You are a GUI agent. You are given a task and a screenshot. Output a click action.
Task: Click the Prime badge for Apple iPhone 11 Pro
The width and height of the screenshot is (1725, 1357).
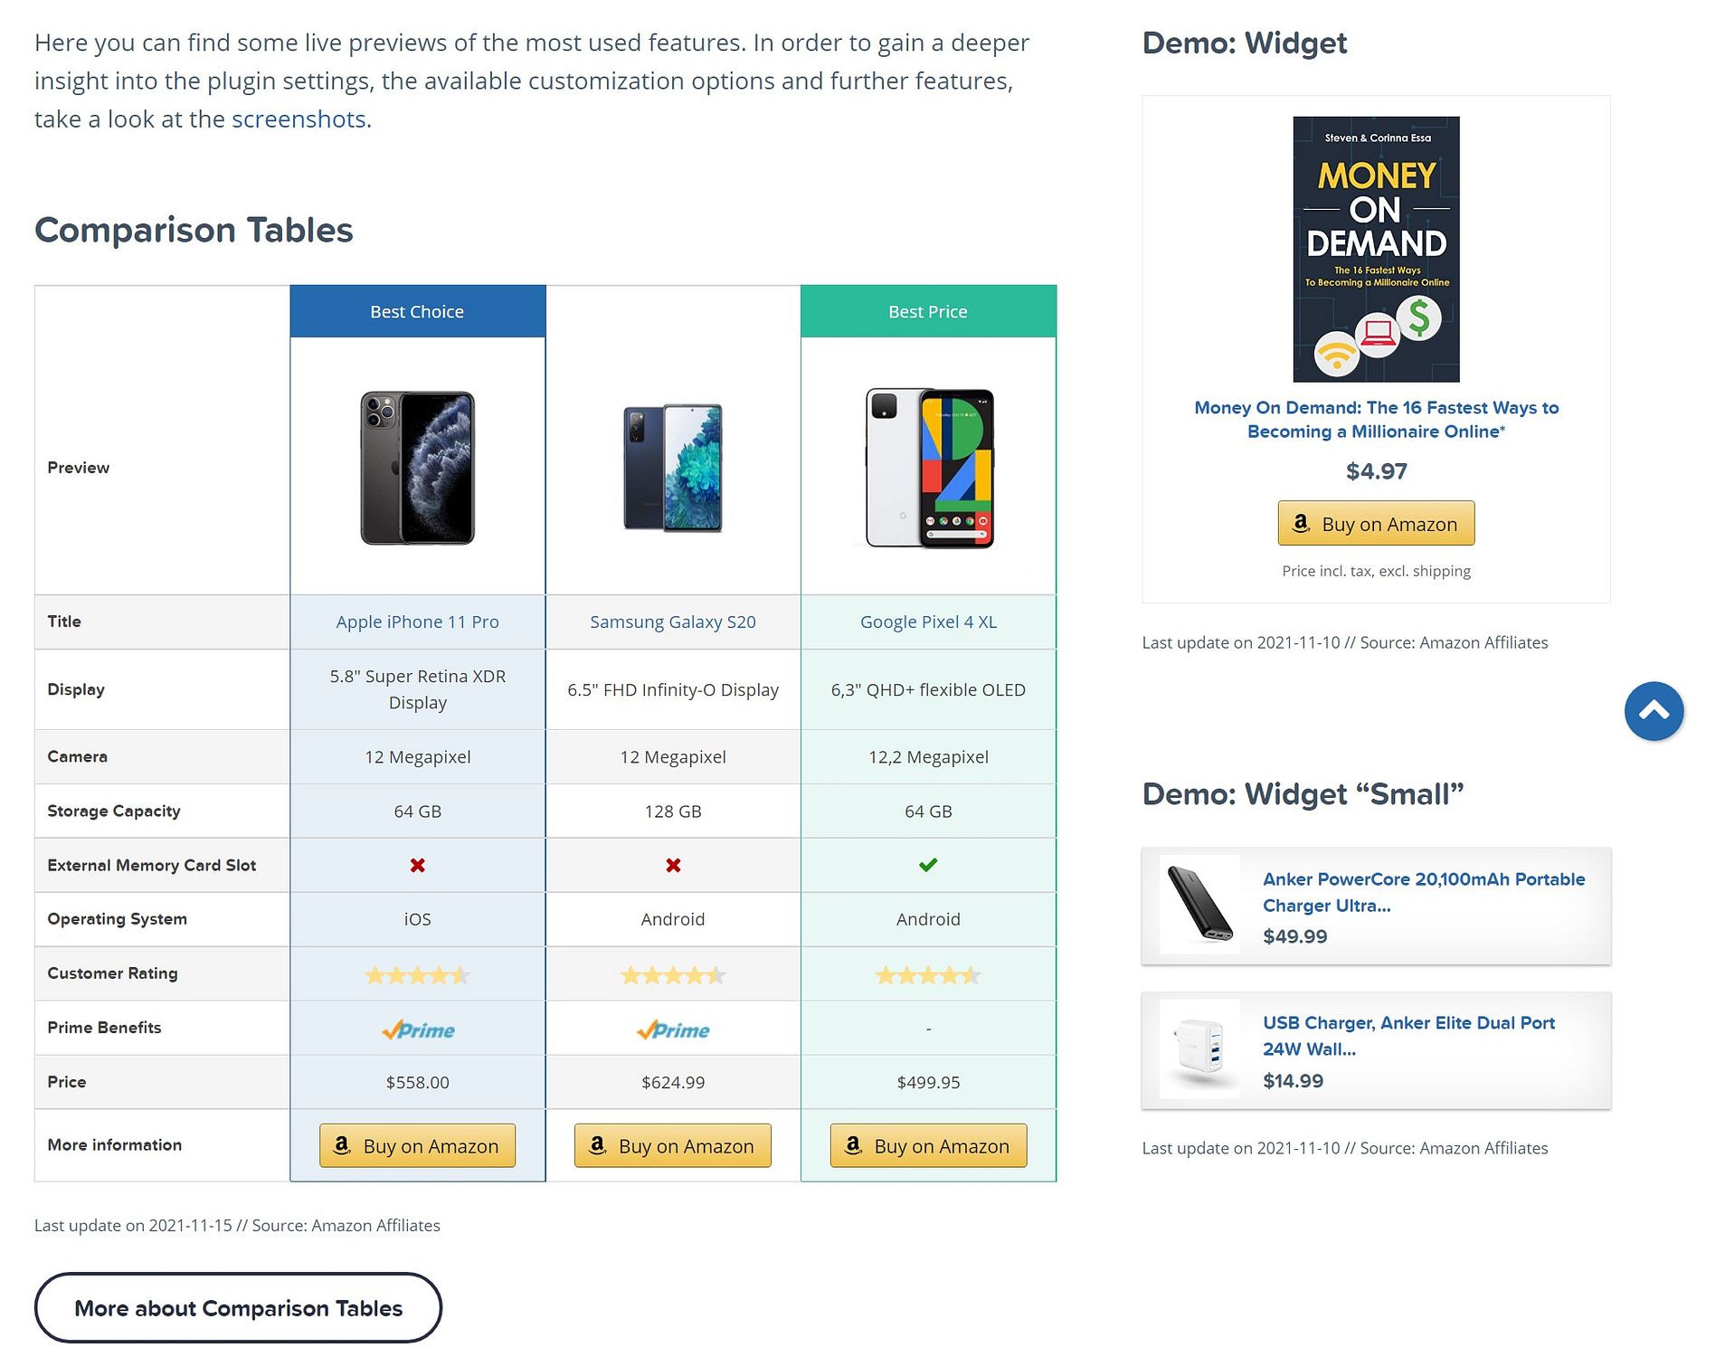[x=417, y=1029]
